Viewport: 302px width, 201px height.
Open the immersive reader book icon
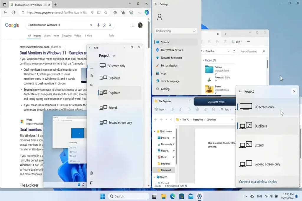coord(99,12)
